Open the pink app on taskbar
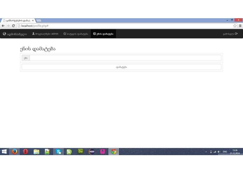 [102, 152]
